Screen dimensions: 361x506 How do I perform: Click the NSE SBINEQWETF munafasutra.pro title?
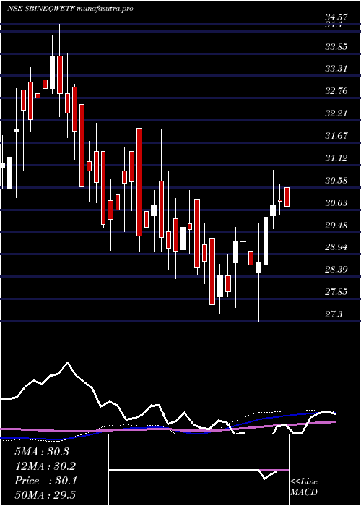click(x=70, y=9)
